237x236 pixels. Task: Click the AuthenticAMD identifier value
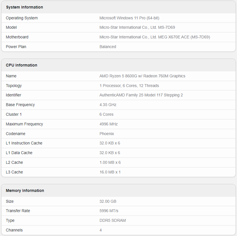click(141, 95)
